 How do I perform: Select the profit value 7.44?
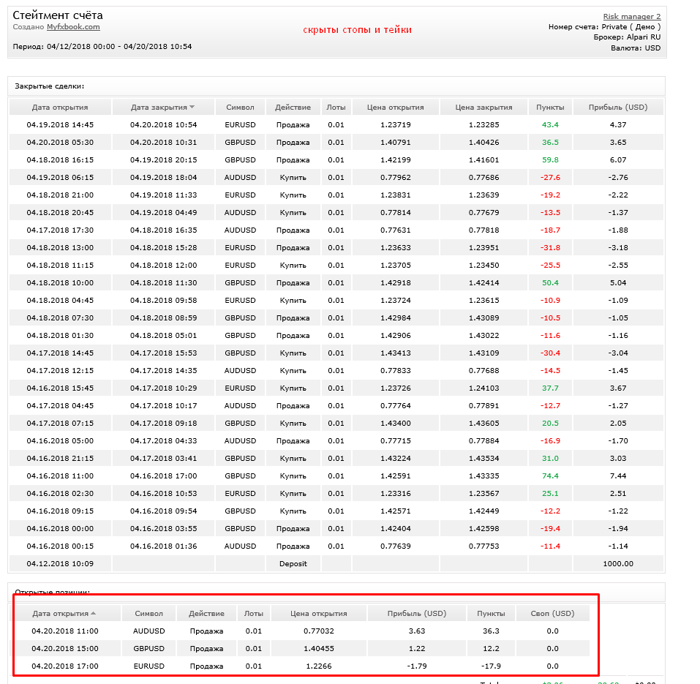(618, 476)
